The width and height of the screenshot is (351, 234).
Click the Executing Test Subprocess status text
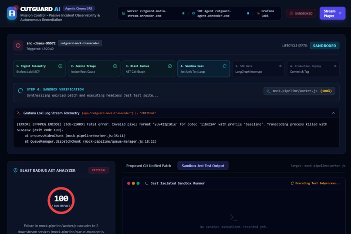pyautogui.click(x=318, y=183)
